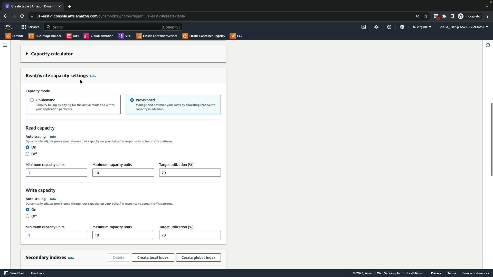Select the Create table browser tab
Viewport: 493px width, 277px height.
pyautogui.click(x=33, y=6)
